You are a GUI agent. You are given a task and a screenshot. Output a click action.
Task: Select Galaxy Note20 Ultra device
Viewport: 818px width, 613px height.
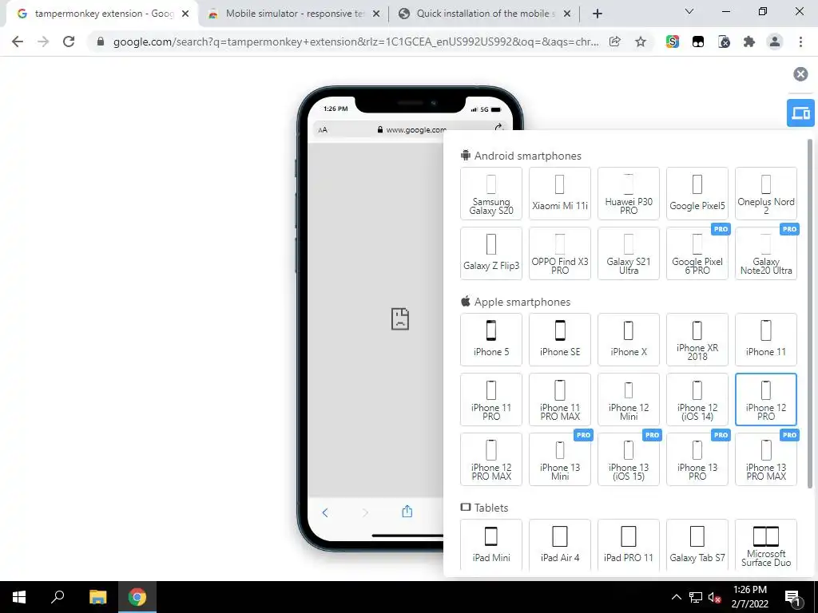(766, 253)
